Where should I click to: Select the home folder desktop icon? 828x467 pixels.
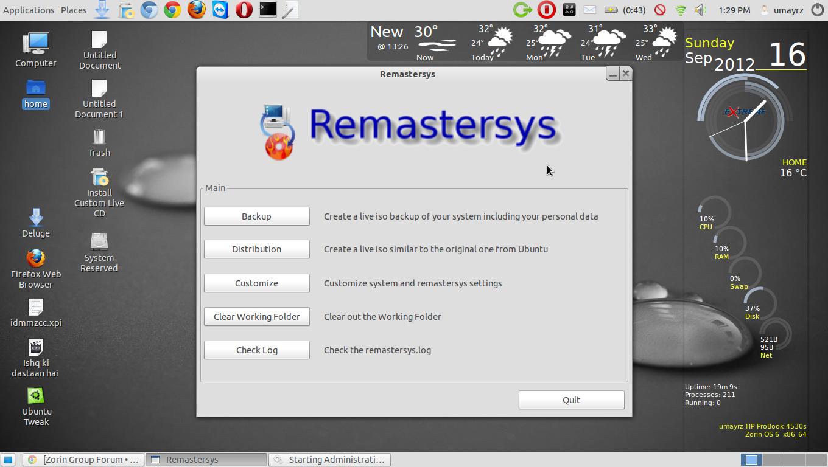(x=36, y=95)
